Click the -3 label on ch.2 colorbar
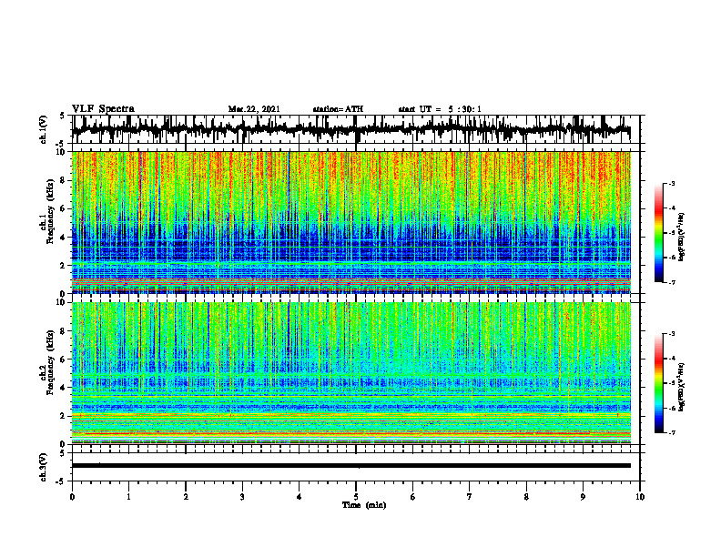The image size is (721, 557). tap(672, 334)
